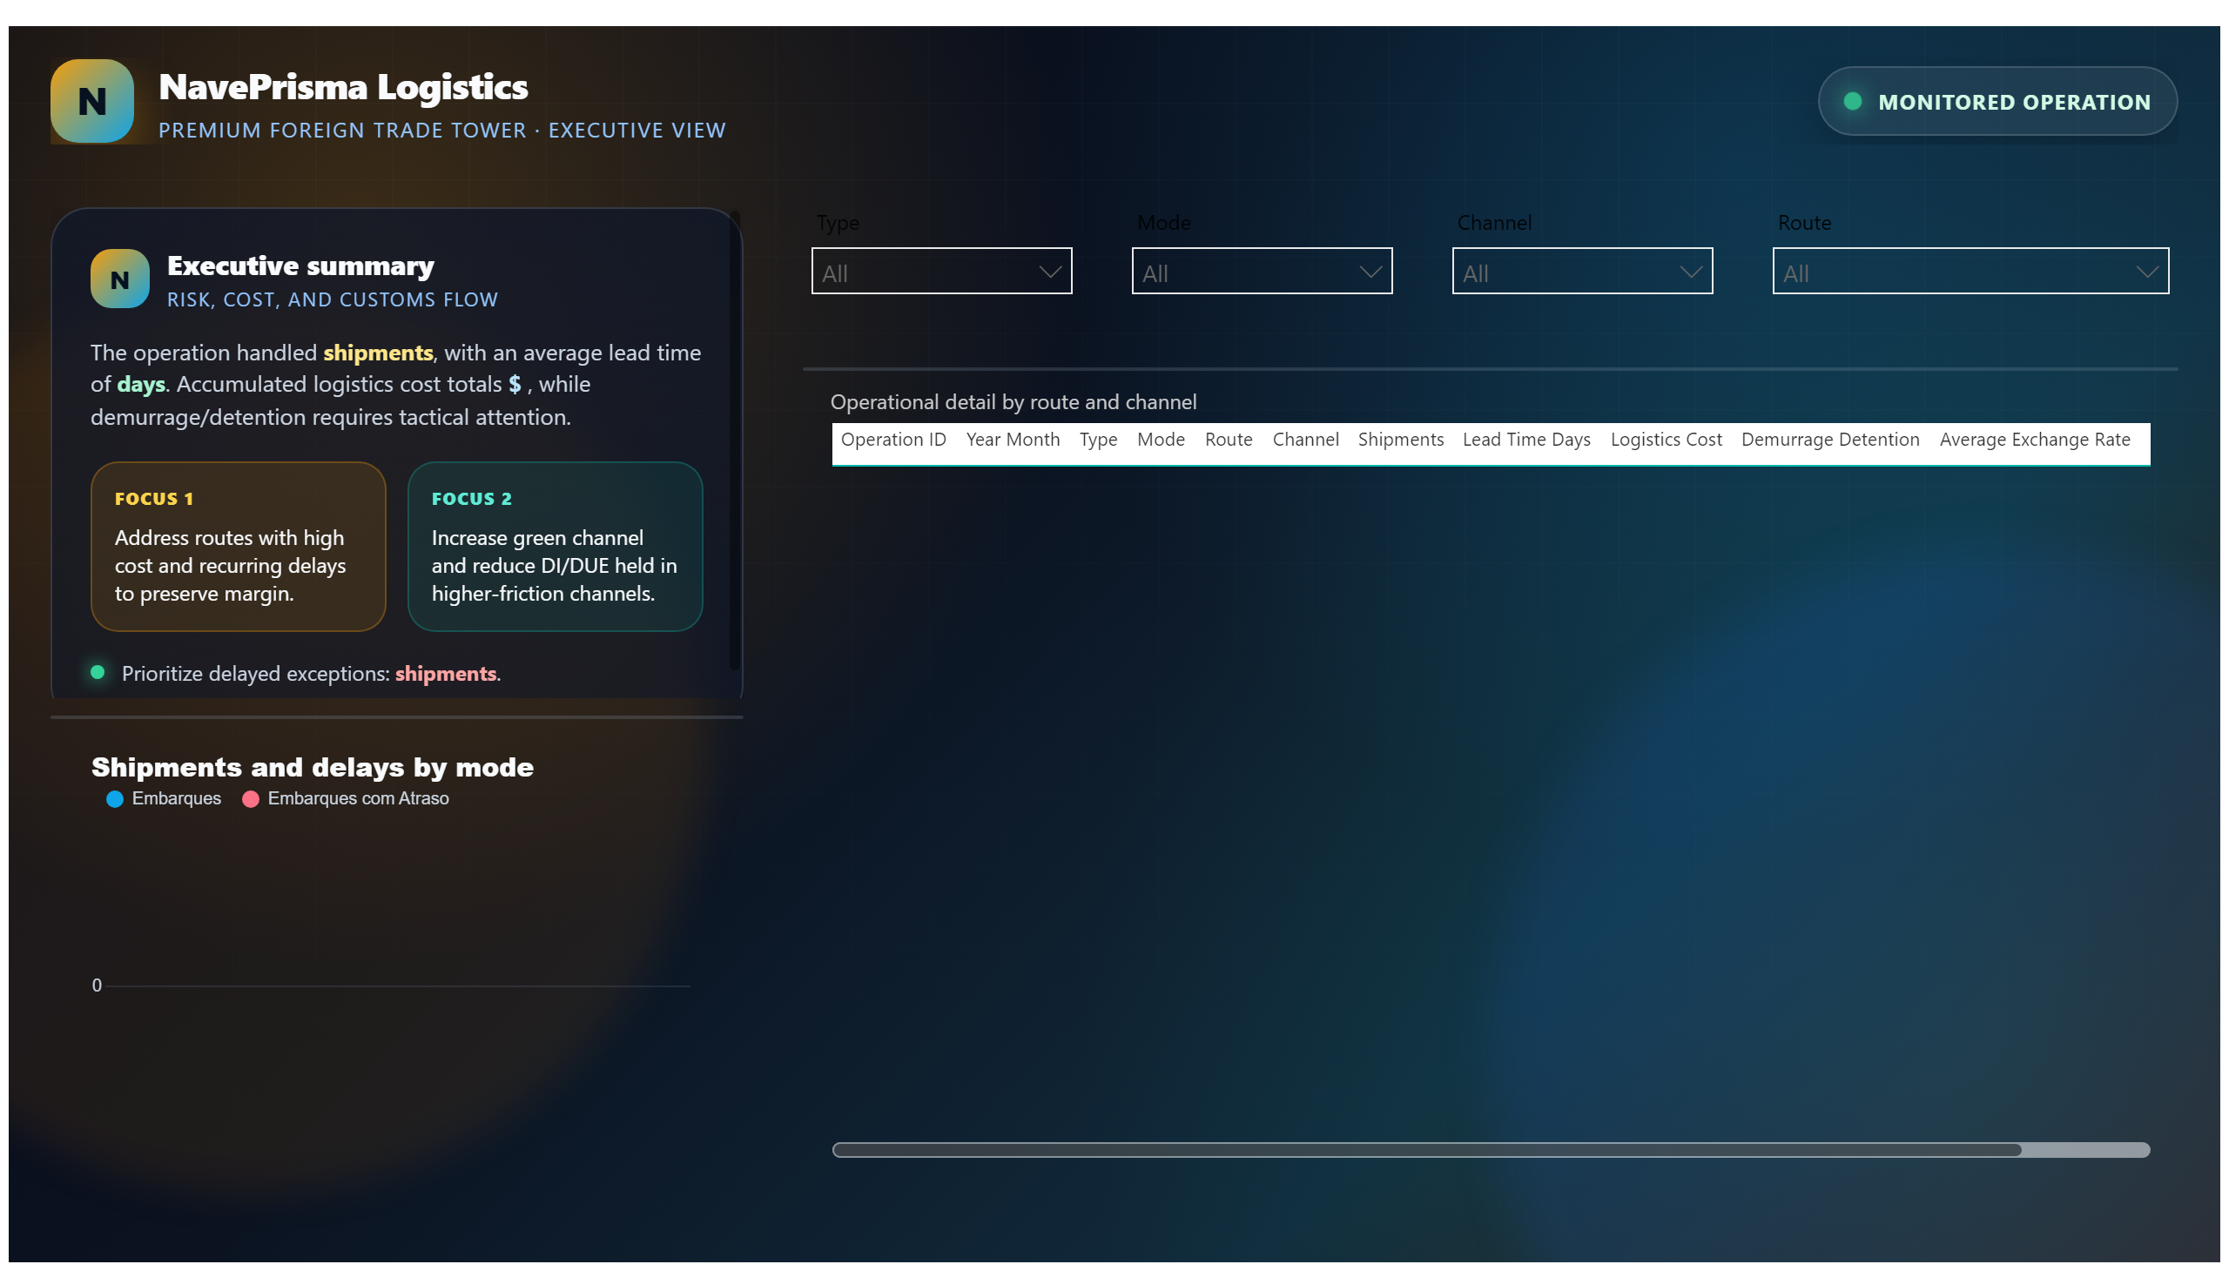Click the 'Route' slicer label
Image resolution: width=2229 pixels, height=1271 pixels.
1804,224
